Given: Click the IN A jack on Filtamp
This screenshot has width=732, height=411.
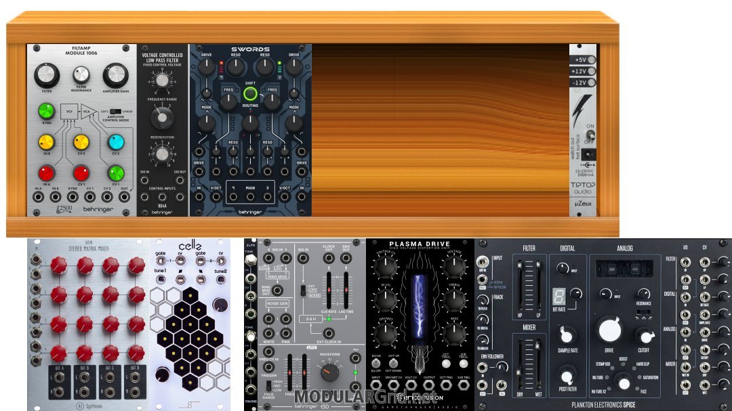Looking at the screenshot, I should tap(38, 197).
